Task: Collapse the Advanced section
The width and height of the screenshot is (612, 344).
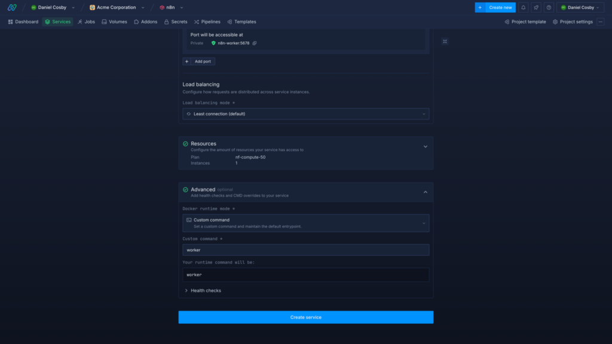Action: pos(426,192)
